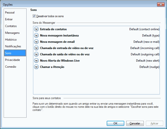The height and width of the screenshot is (129, 167).
Task: Click the 'Nova mensagem de email' label
Action: pos(57,42)
